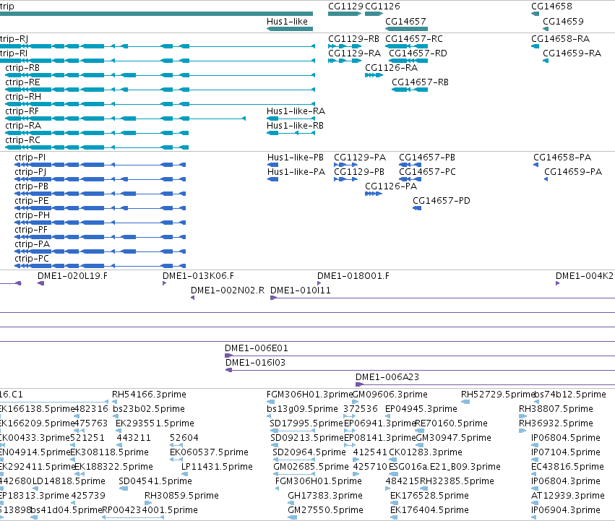The image size is (615, 521).
Task: Select transcript CG1129-RA
Action: 354,53
